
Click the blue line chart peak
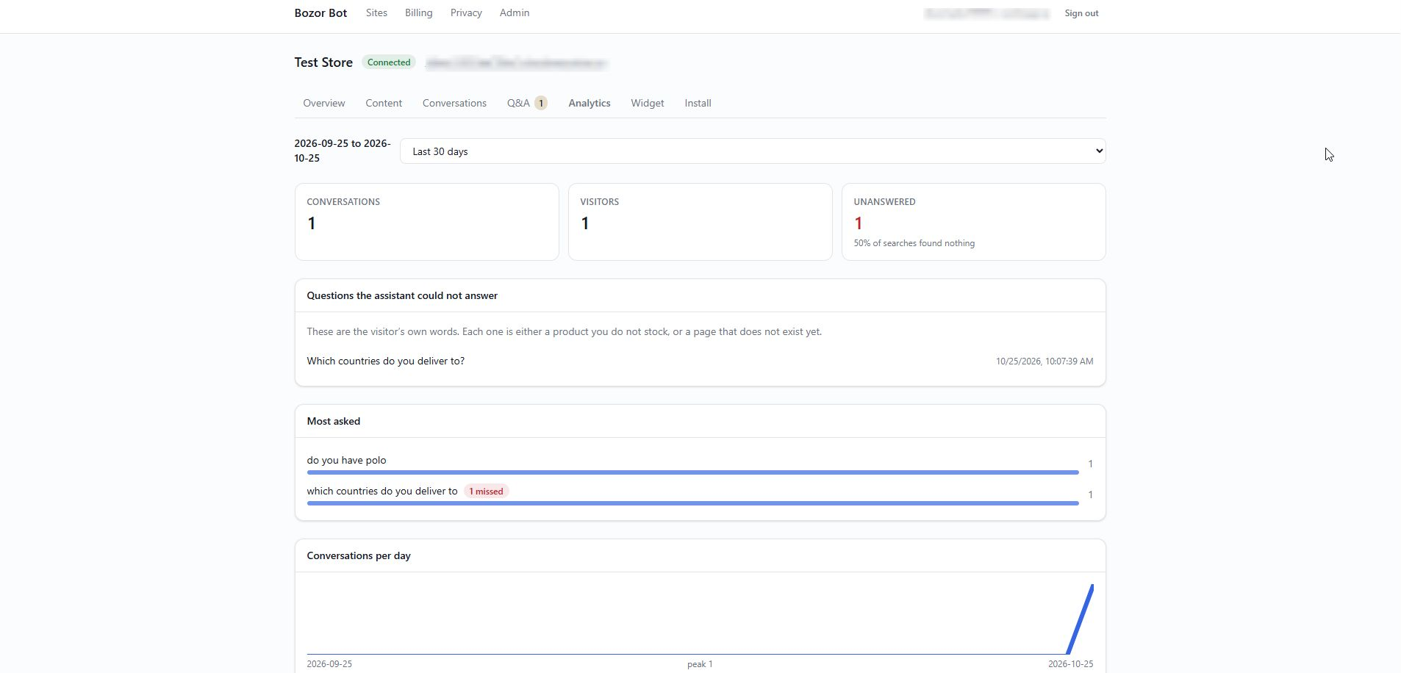pos(1092,587)
